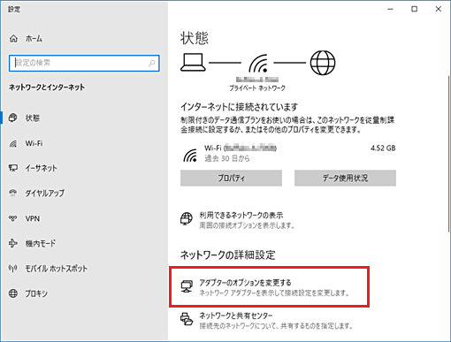Click the インターネットに接続されています heading
This screenshot has height=342, width=451.
click(x=239, y=107)
